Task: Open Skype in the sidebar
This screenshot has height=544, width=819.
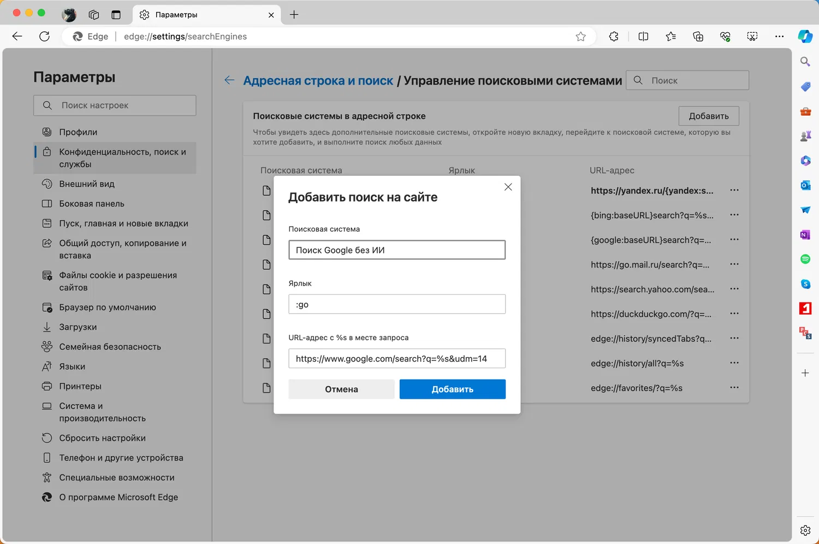Action: [x=805, y=284]
